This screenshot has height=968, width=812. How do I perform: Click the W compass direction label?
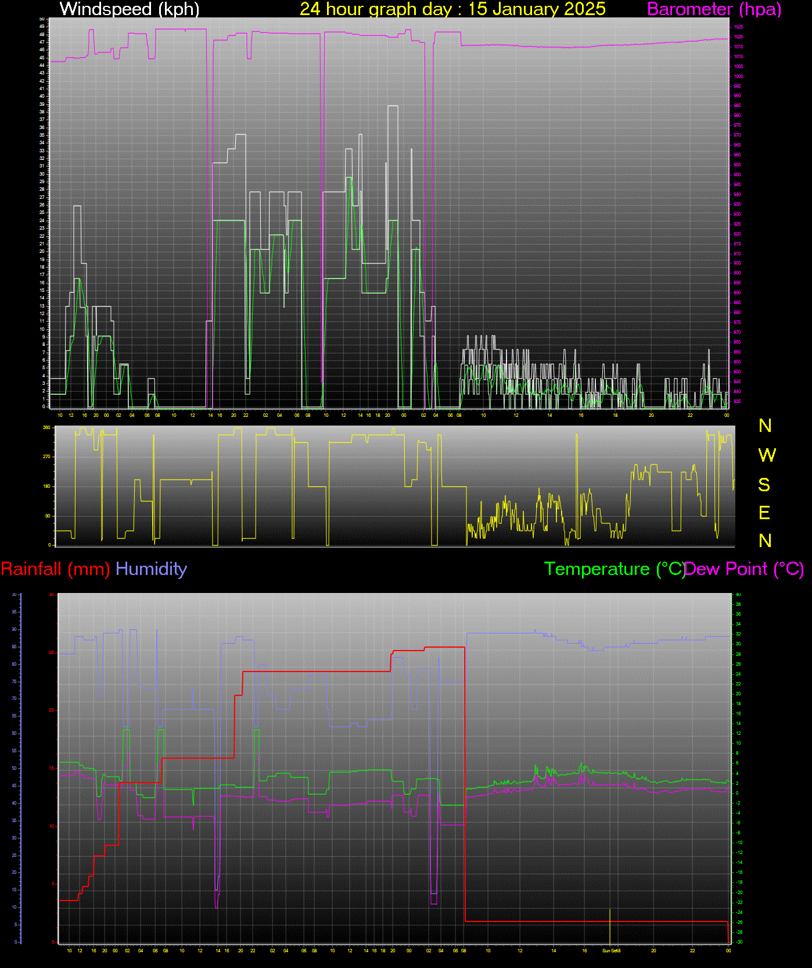[x=767, y=455]
